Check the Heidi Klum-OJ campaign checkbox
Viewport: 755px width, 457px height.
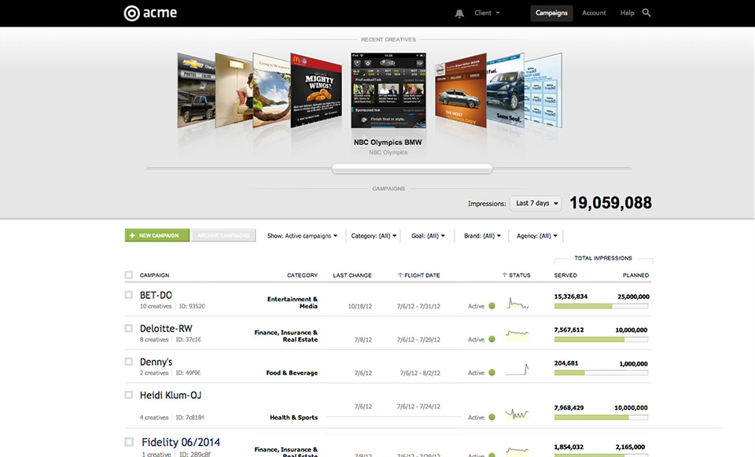tap(128, 394)
